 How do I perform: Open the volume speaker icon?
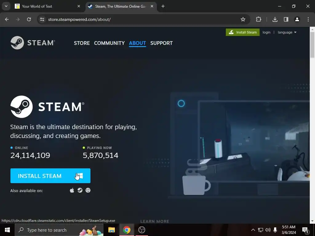point(268,230)
